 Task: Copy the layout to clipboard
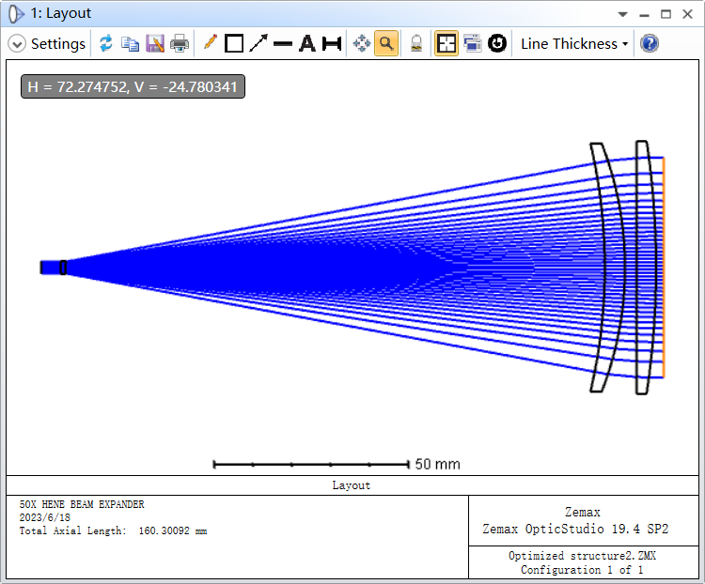coord(131,44)
